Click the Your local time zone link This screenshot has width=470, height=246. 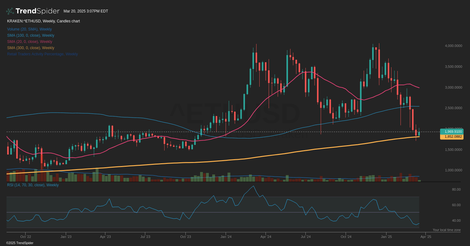coord(447,230)
